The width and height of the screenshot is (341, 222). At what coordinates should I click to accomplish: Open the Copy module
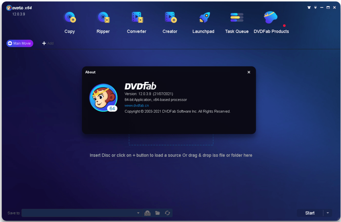(70, 23)
